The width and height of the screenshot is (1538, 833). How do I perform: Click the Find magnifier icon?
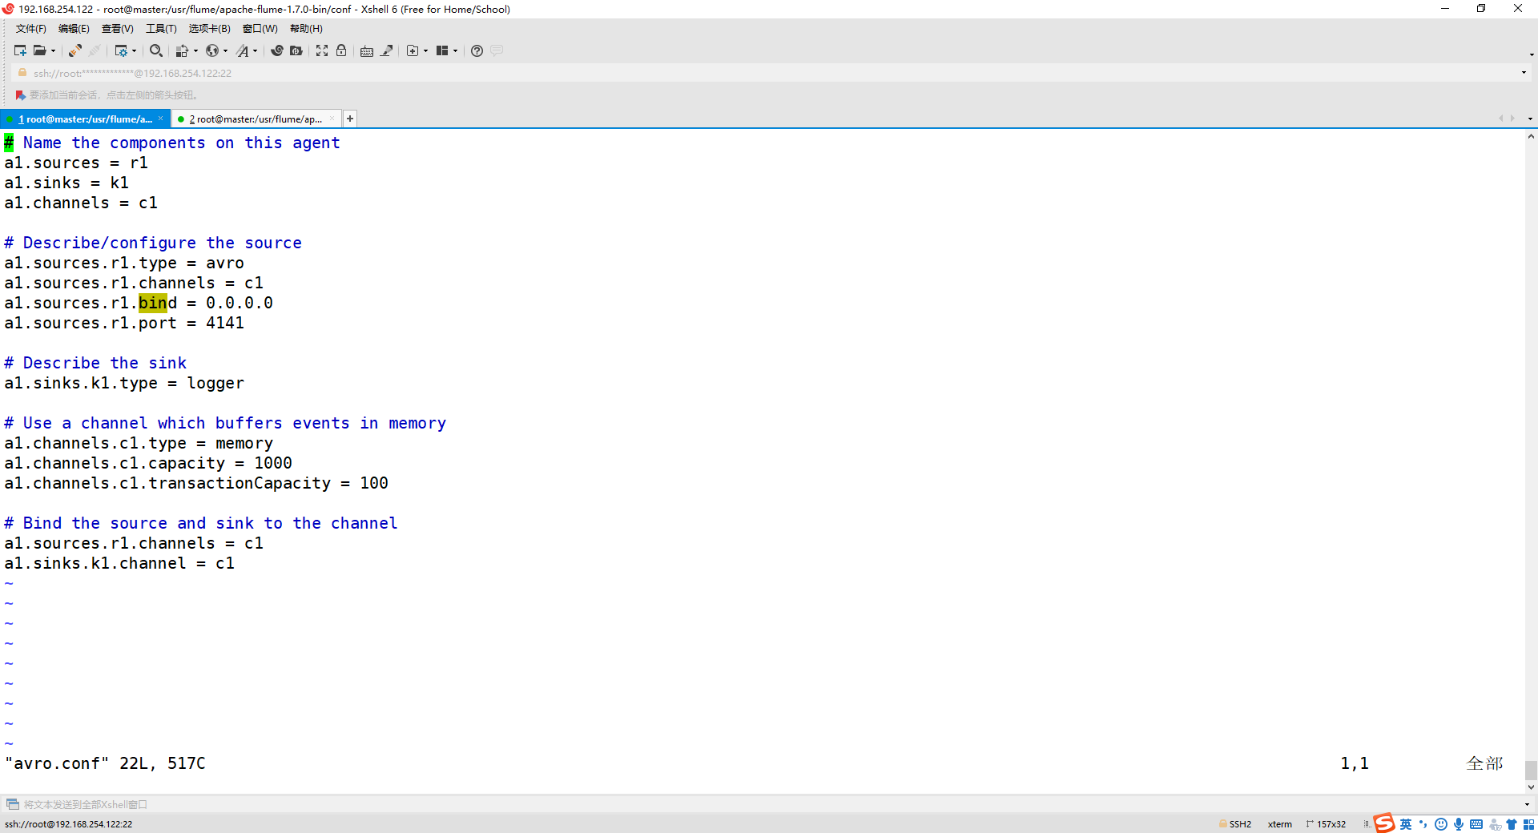tap(156, 50)
